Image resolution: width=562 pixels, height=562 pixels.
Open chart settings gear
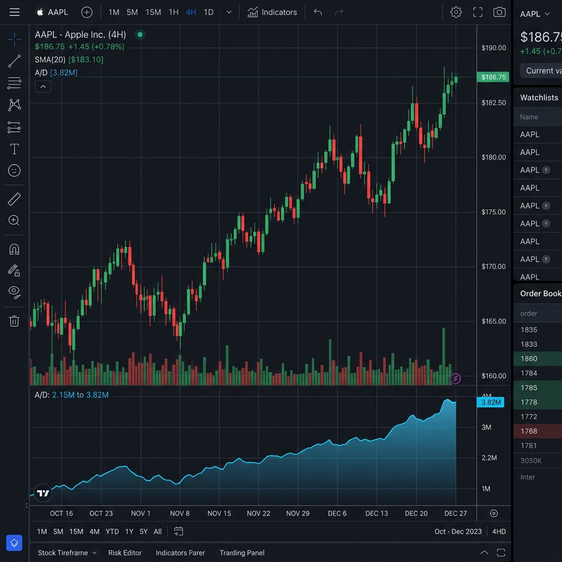tap(456, 12)
